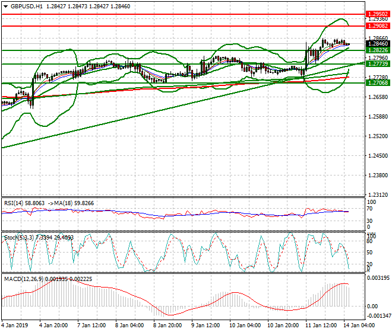The image size is (392, 332).
Task: Click the black triangle beside GBPUSD,H1
Action: [x=5, y=7]
